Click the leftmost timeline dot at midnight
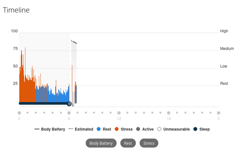This screenshot has height=152, width=242. [x=19, y=113]
